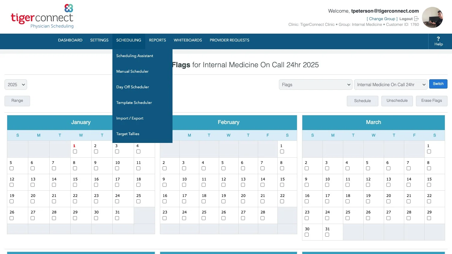Click the logout arrow icon
The width and height of the screenshot is (452, 254).
coord(417,19)
